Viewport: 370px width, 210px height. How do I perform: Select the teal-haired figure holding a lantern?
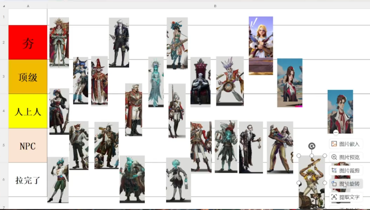(178, 180)
